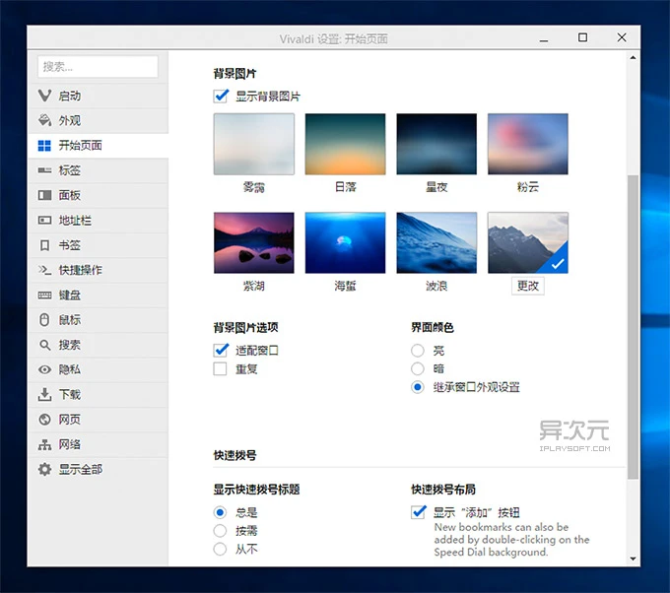Open the 启动 settings section
Screen dimensions: 670x593
(x=98, y=96)
